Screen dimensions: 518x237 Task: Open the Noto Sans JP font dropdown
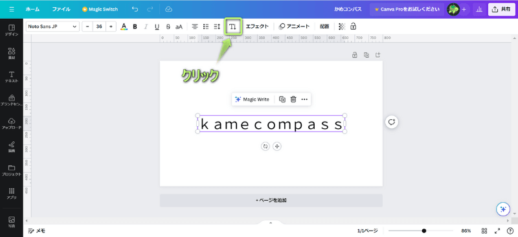click(x=52, y=27)
